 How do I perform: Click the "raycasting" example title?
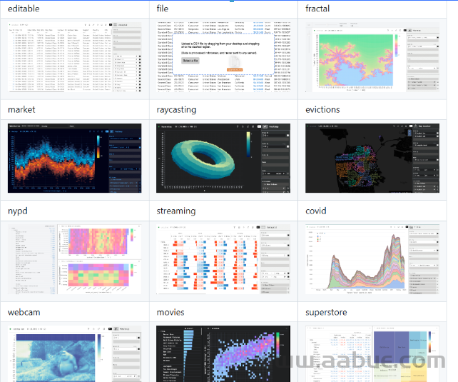pos(177,109)
